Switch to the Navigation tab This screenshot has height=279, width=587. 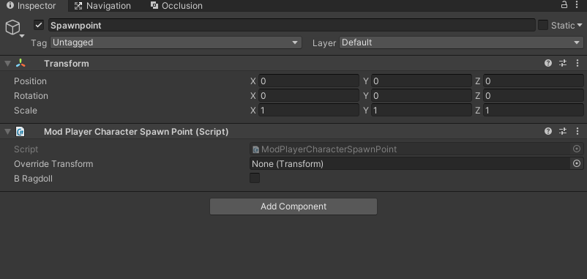point(102,6)
